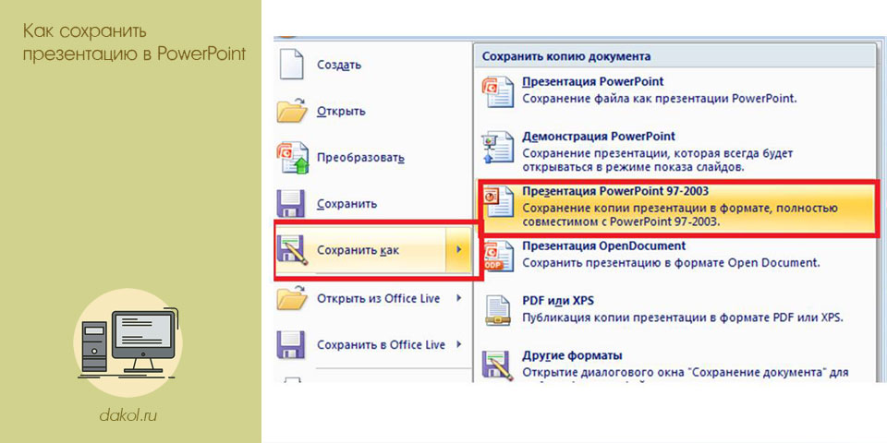The height and width of the screenshot is (443, 887).
Task: Click the PowerPoint 97-2003 presentation icon
Action: click(498, 201)
